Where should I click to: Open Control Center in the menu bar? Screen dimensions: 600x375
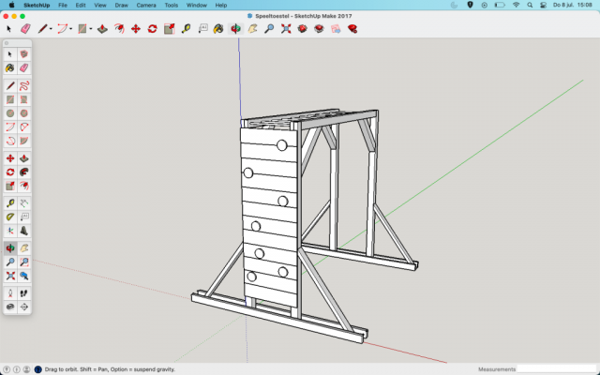click(543, 5)
